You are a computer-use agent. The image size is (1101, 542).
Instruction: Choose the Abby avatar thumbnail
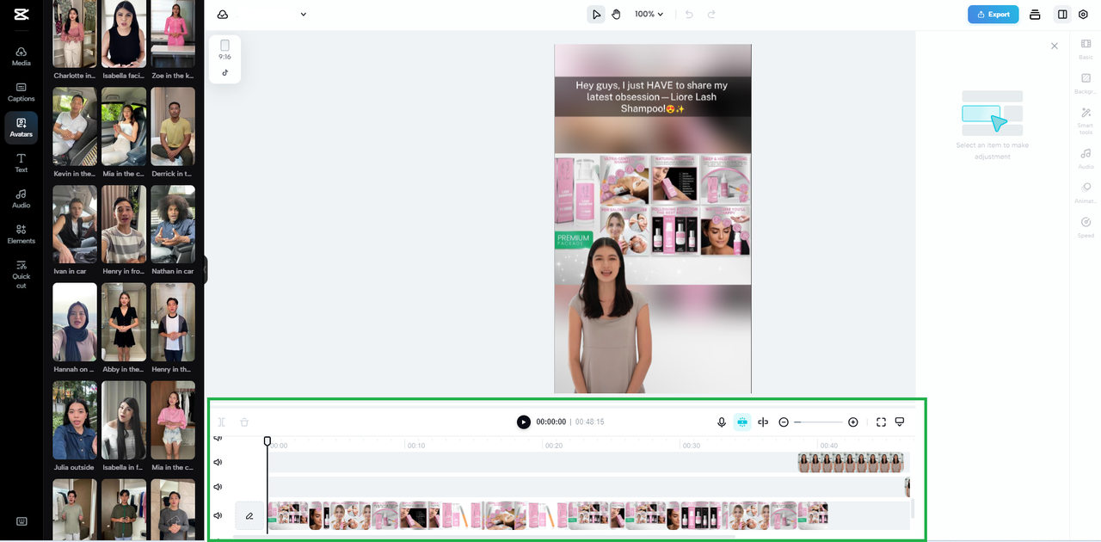(124, 323)
